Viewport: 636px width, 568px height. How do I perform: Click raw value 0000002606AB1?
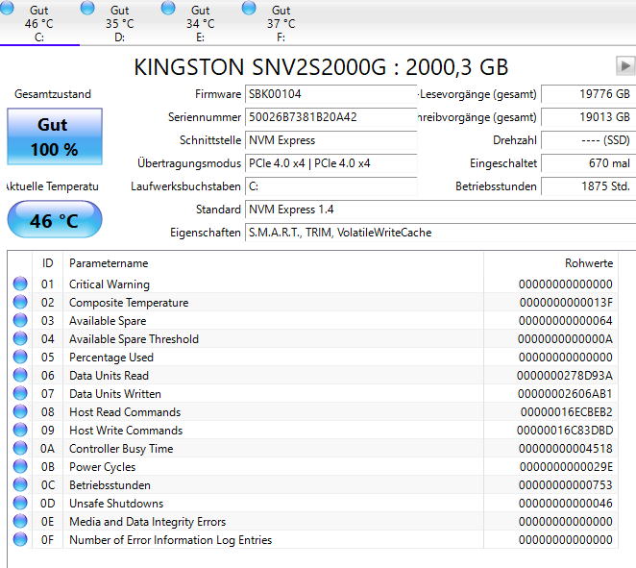pyautogui.click(x=565, y=394)
